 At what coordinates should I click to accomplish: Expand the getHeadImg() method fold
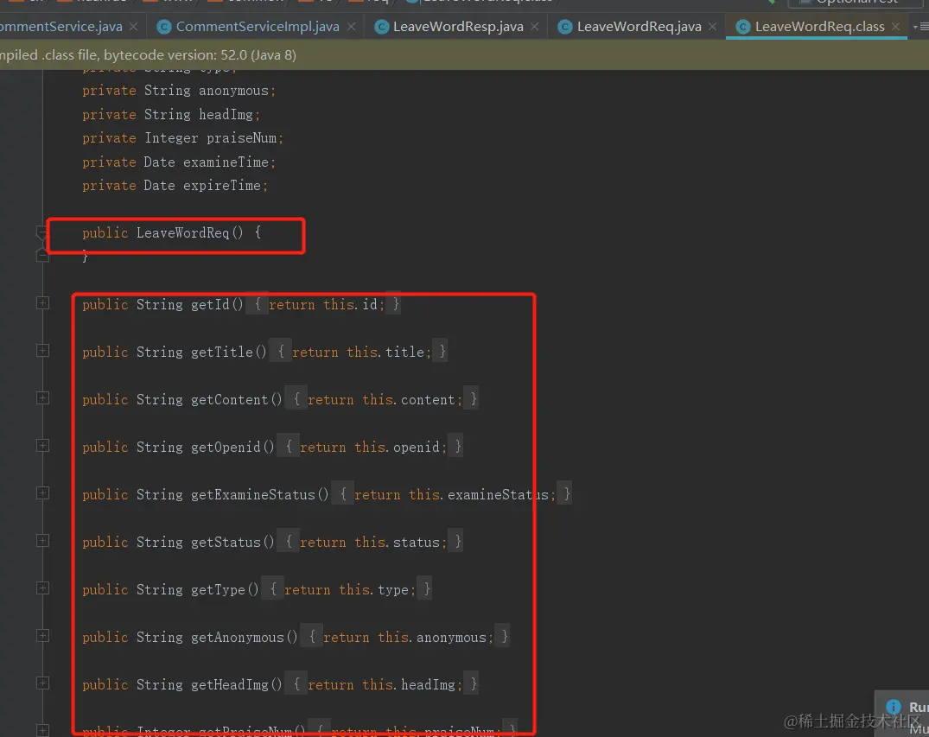pyautogui.click(x=42, y=683)
